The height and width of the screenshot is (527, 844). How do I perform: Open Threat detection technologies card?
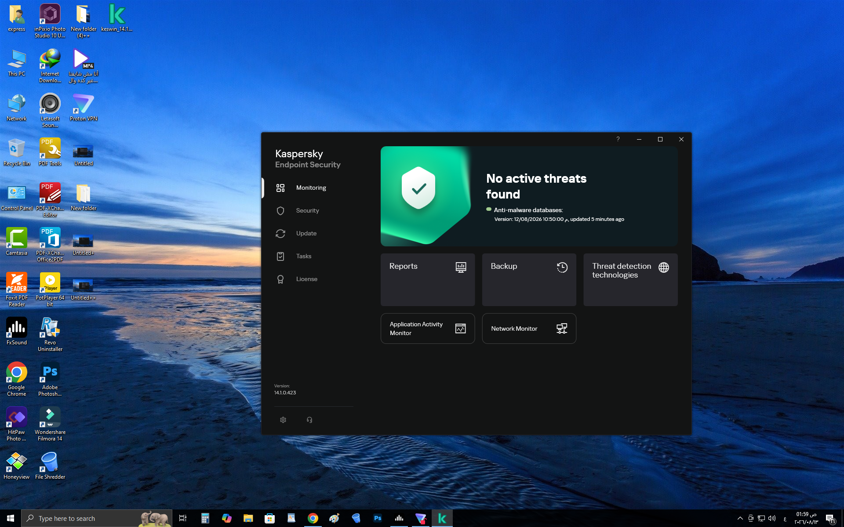[630, 280]
